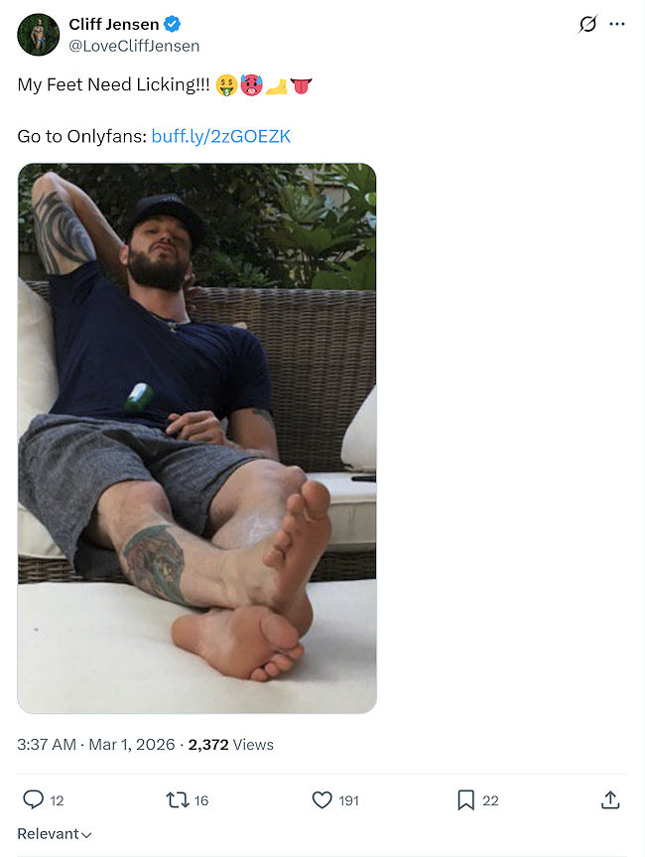Click the 191 likes count
645x857 pixels.
pos(348,800)
